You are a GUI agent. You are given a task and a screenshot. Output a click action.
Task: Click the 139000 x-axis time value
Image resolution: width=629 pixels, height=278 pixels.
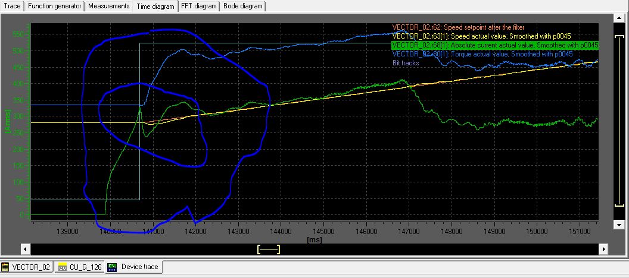[67, 232]
